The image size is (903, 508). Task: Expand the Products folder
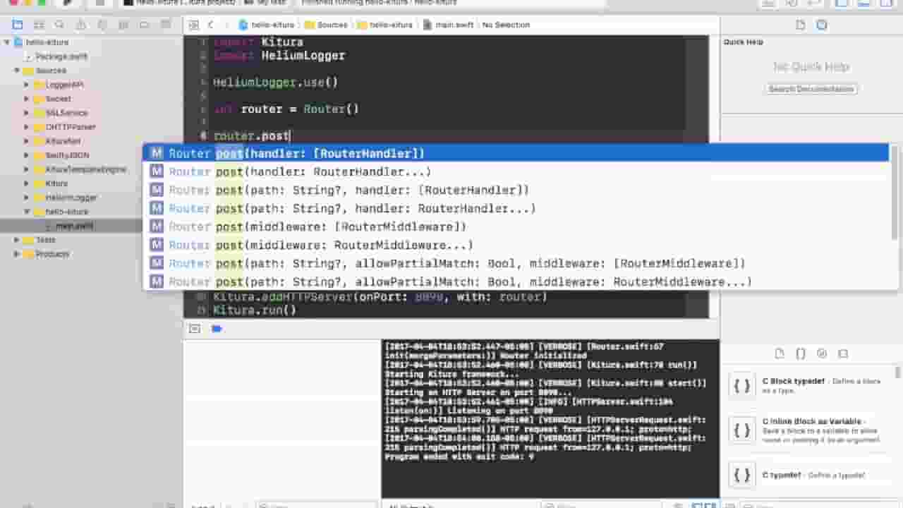[x=17, y=254]
